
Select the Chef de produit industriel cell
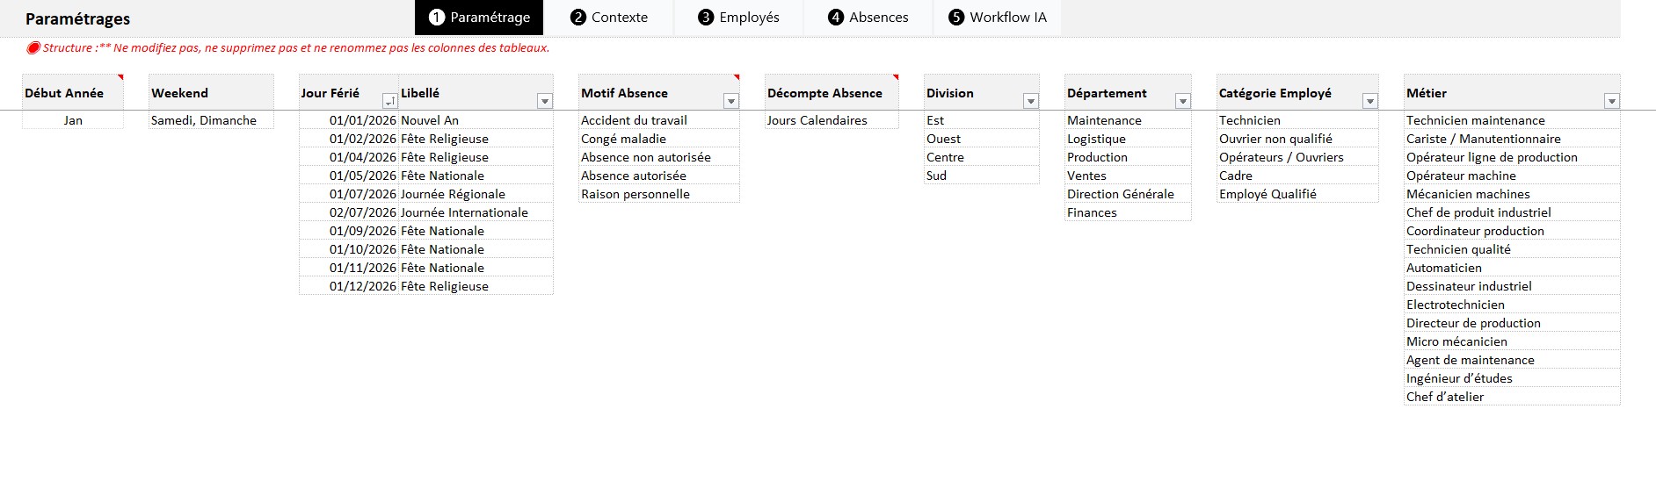(x=1512, y=212)
